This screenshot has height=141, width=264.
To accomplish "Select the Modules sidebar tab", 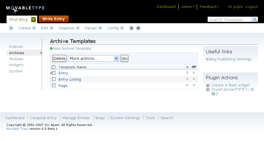I will point(16,59).
